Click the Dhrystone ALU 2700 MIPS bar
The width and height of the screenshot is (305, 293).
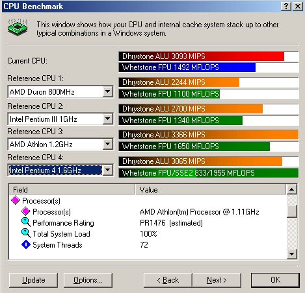(x=191, y=108)
